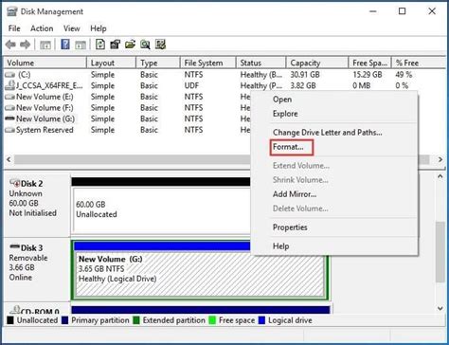Click the Disk Management title bar icon
The width and height of the screenshot is (449, 345).
coord(11,11)
